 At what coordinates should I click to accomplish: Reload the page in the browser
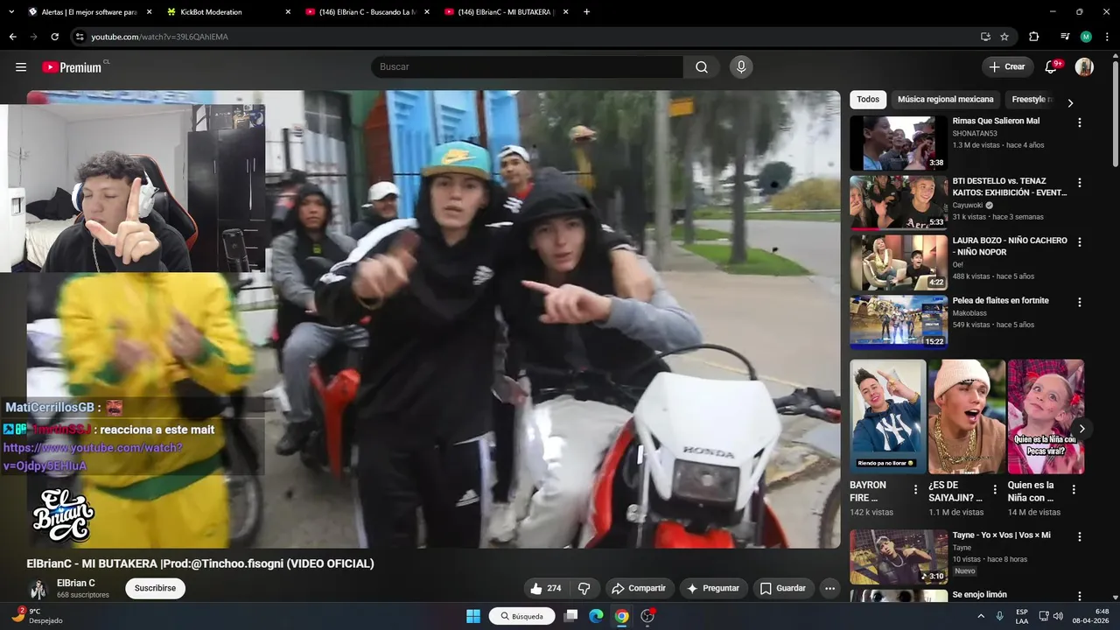54,37
